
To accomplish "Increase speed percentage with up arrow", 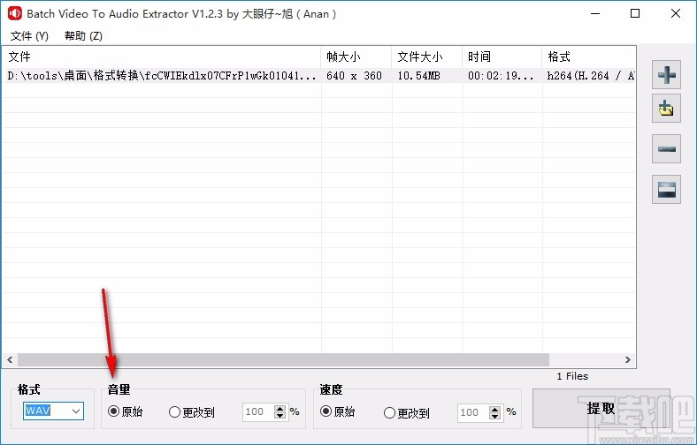I will pyautogui.click(x=494, y=409).
